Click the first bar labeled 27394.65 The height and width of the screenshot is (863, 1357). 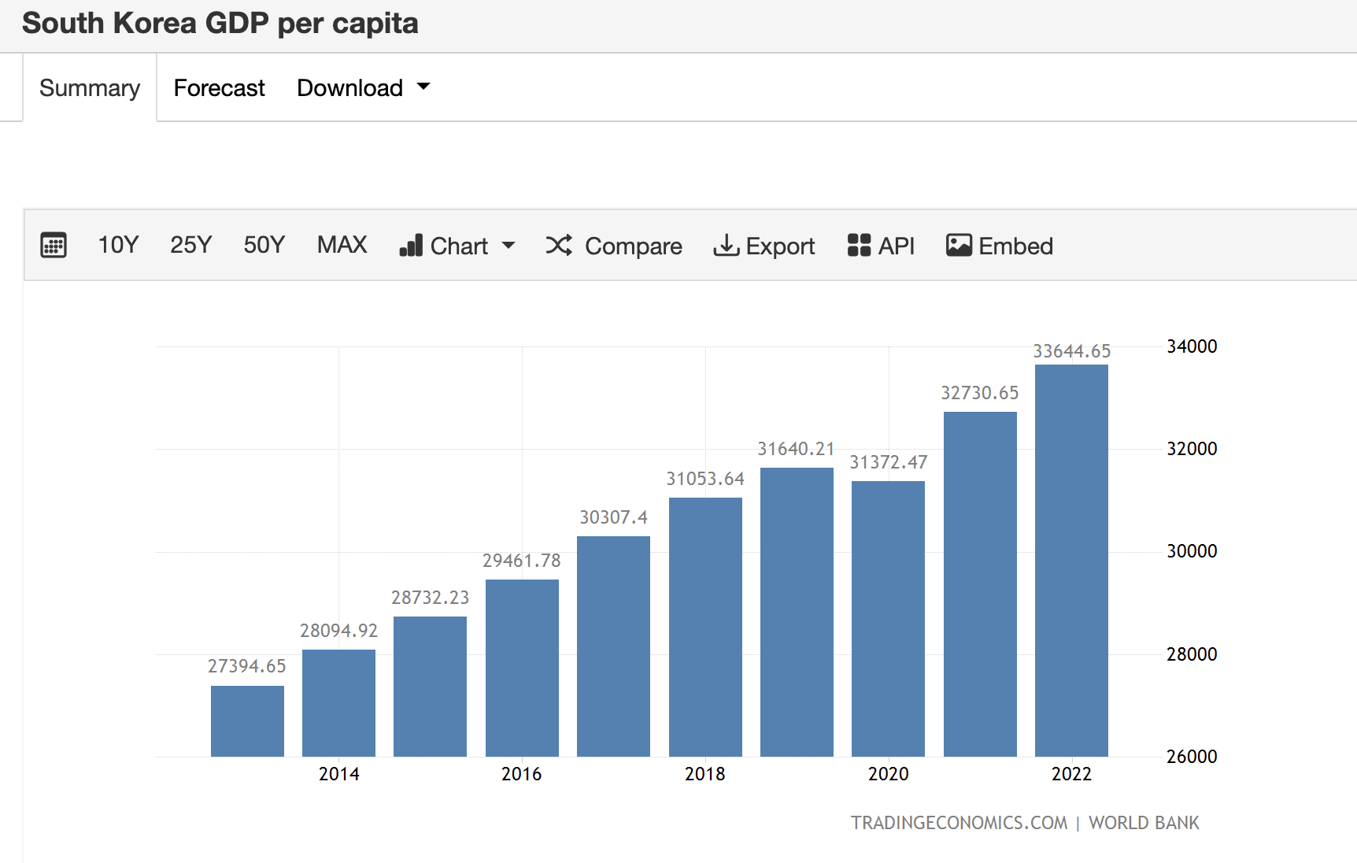[247, 721]
